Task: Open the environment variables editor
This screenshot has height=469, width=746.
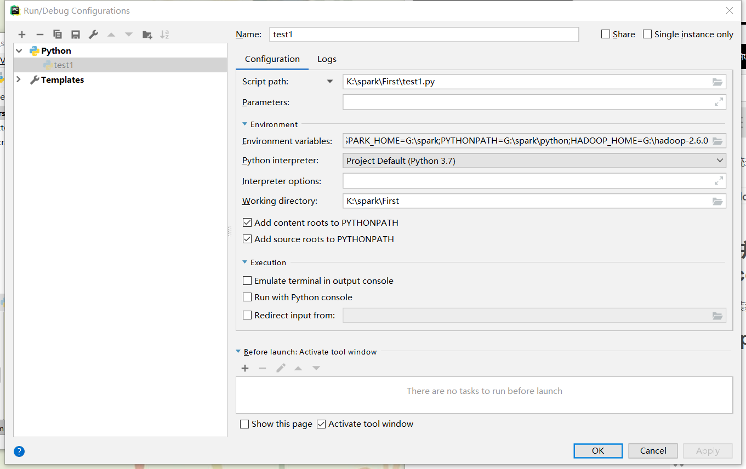Action: [717, 141]
